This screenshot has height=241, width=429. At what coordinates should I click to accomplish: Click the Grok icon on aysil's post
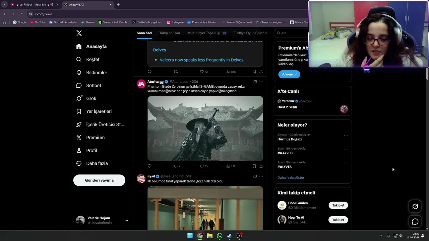point(255,176)
